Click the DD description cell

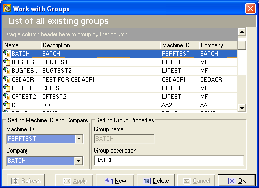point(101,105)
